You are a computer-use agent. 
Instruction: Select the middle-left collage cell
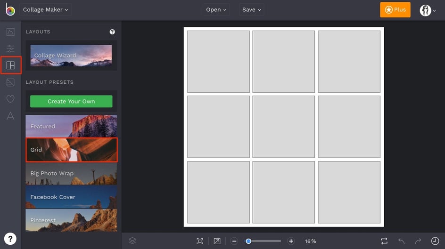coord(218,127)
